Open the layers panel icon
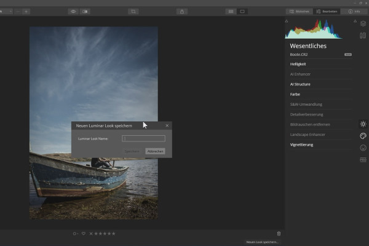The height and width of the screenshot is (246, 369). pos(363,23)
